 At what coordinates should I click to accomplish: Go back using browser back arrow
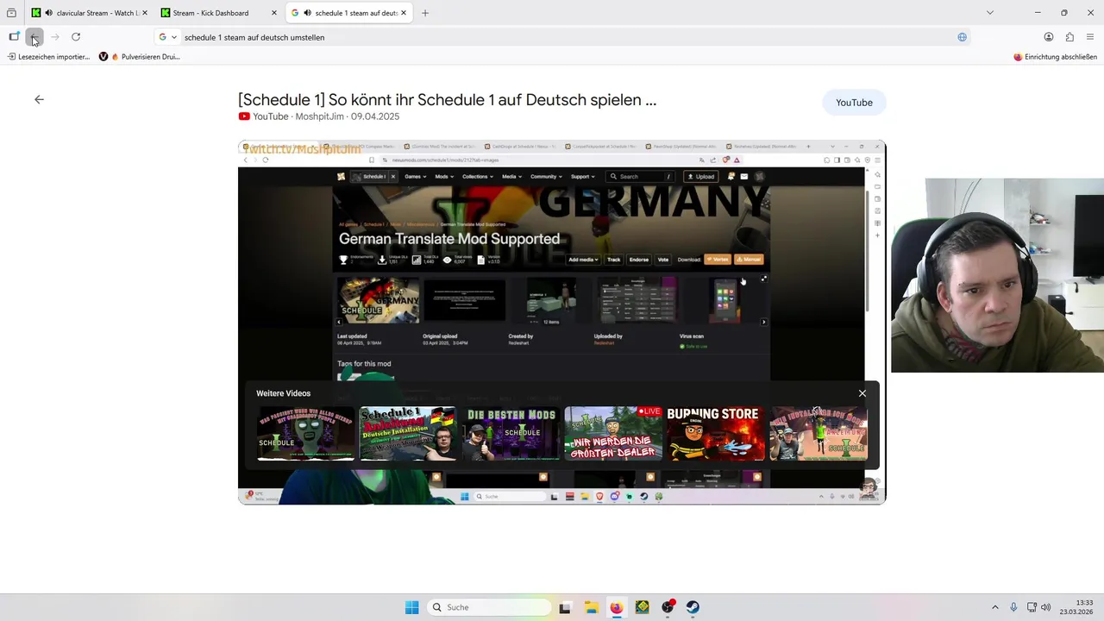pos(34,37)
